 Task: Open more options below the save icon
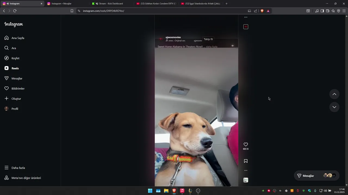coord(246,170)
